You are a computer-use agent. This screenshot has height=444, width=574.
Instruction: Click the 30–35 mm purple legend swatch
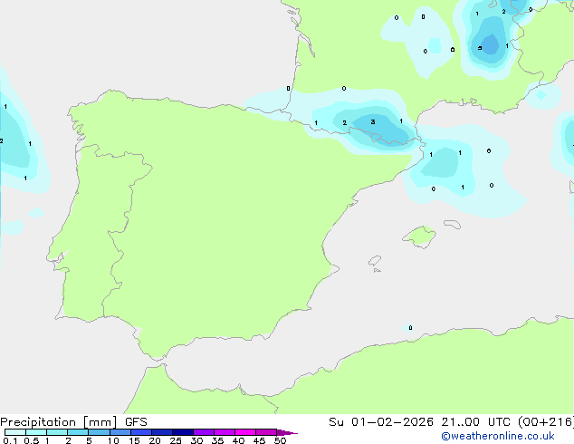click(x=203, y=432)
